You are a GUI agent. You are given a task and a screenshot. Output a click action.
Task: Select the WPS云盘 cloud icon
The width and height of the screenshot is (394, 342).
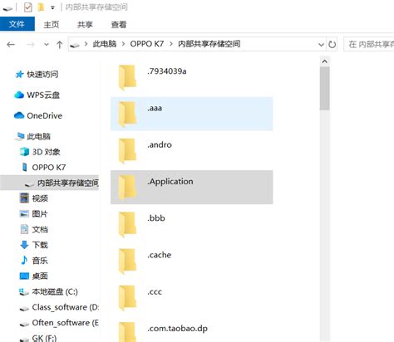click(19, 95)
